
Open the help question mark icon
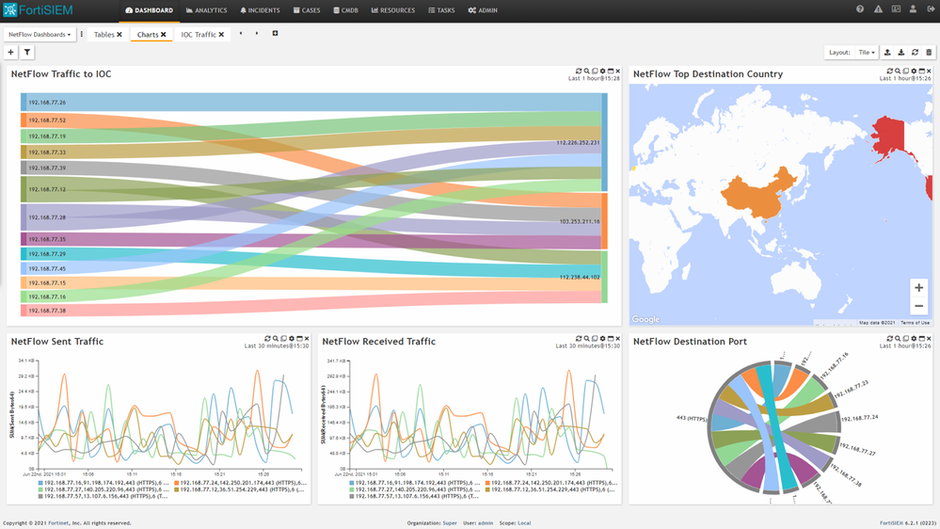[x=860, y=9]
